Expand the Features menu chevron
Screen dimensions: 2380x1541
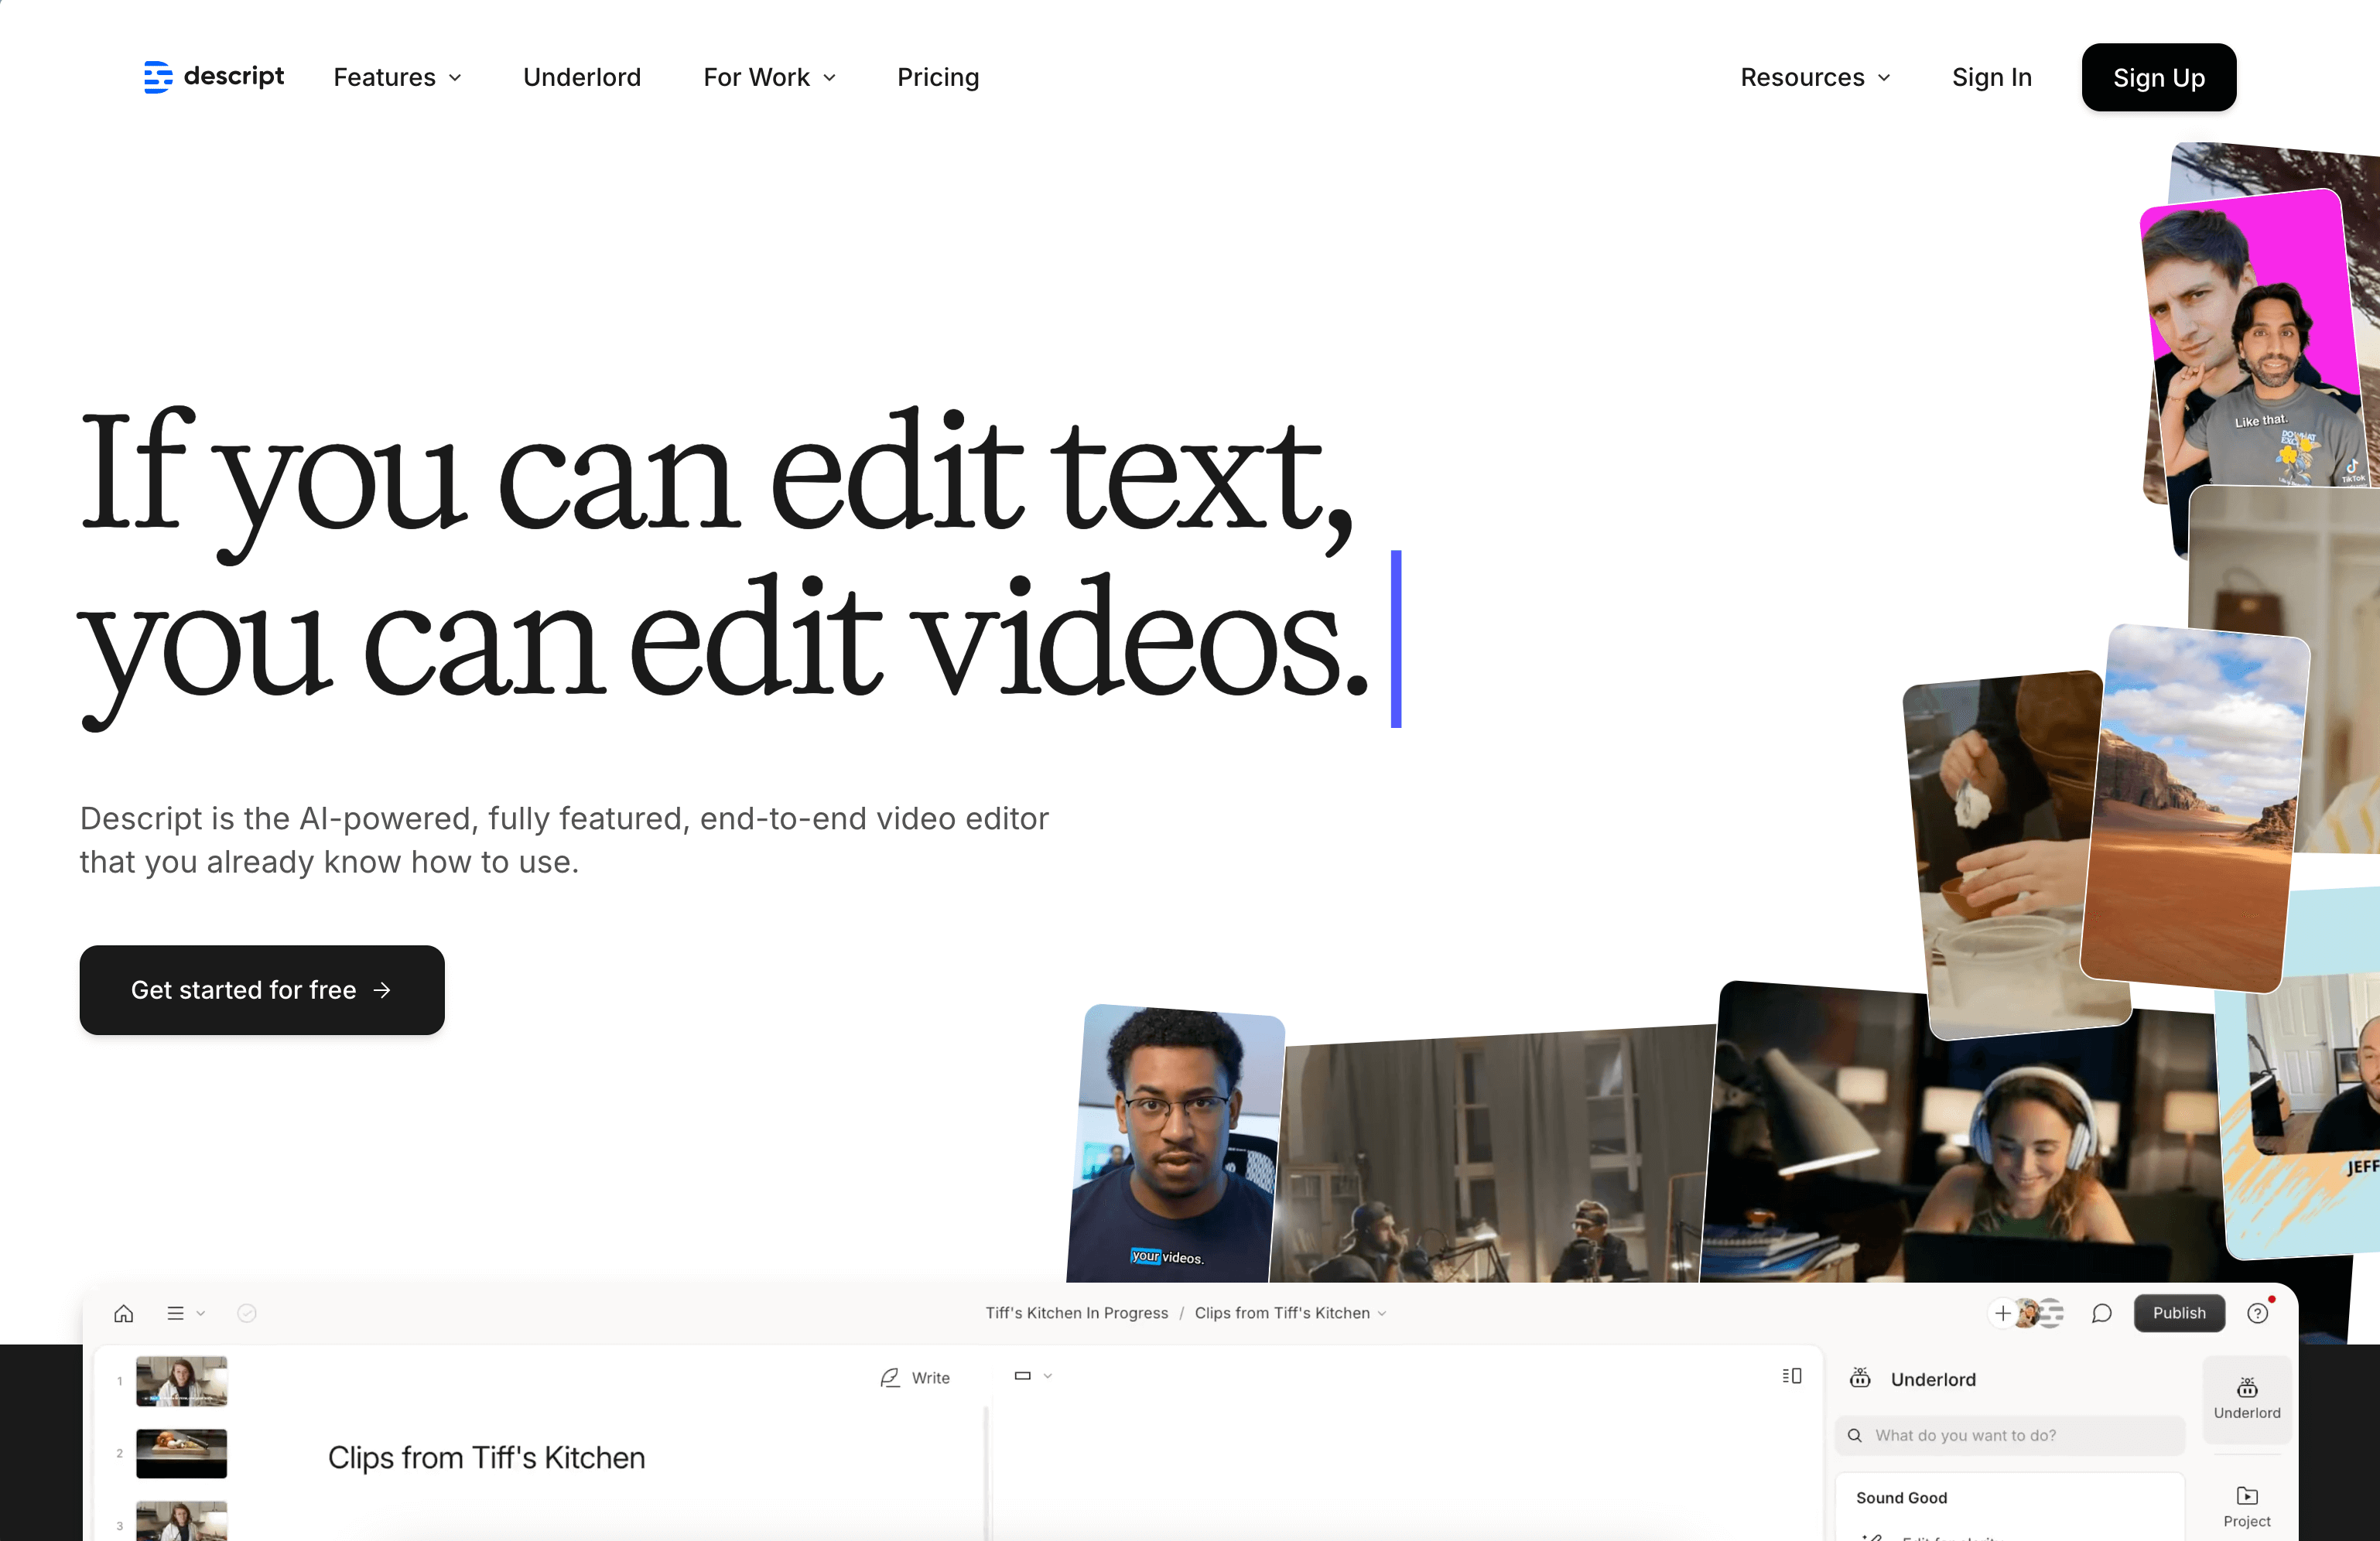[455, 78]
